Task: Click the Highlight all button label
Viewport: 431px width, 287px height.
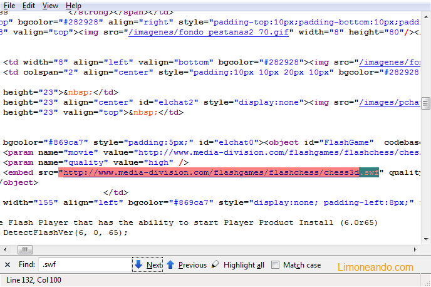Action: (244, 265)
